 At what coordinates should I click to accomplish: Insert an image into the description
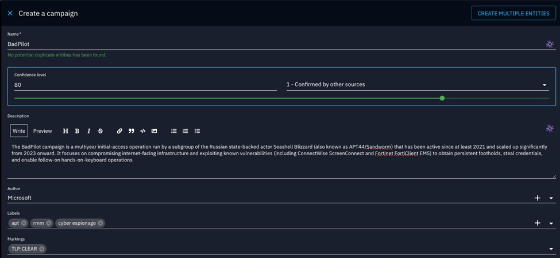coord(154,131)
